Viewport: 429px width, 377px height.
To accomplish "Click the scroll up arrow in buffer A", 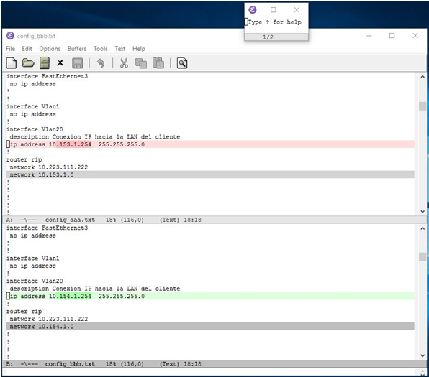I will pyautogui.click(x=423, y=77).
